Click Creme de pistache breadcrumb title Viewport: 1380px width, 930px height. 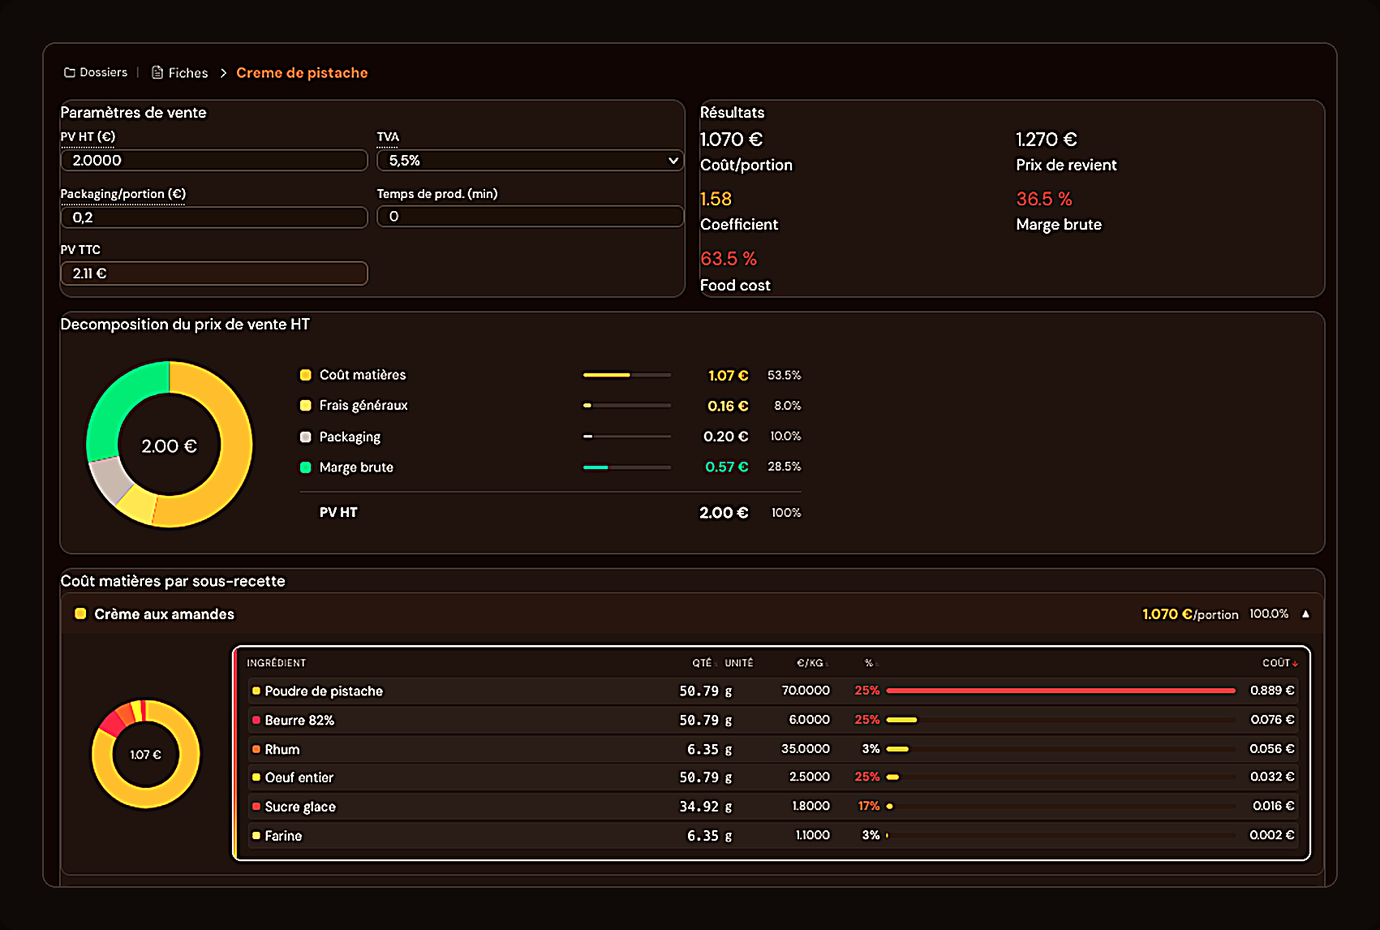click(x=302, y=73)
